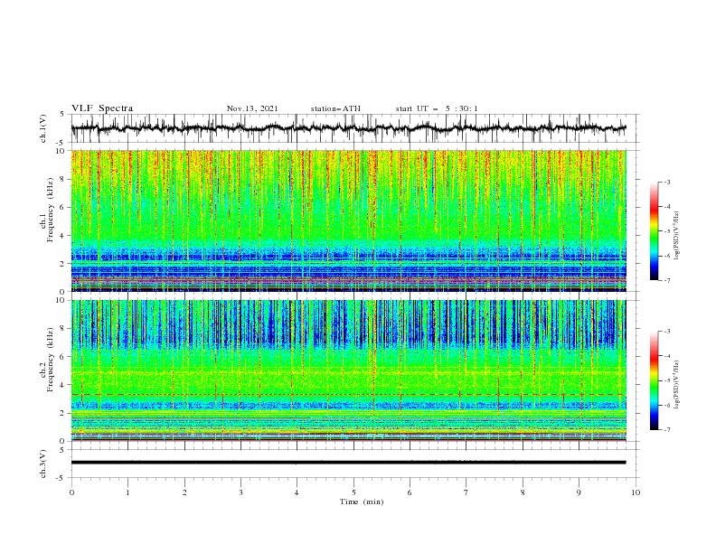Click the "station=ATH" header label
This screenshot has width=716, height=553.
point(335,108)
